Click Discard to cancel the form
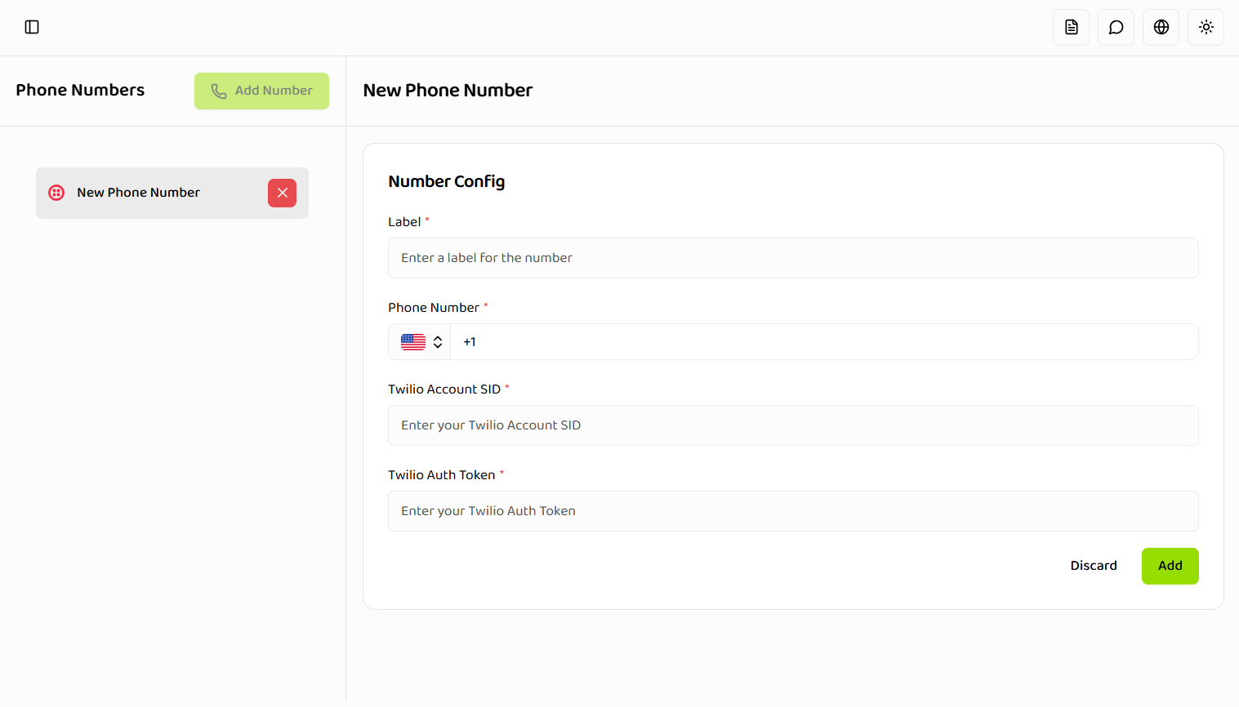1239x707 pixels. tap(1094, 565)
